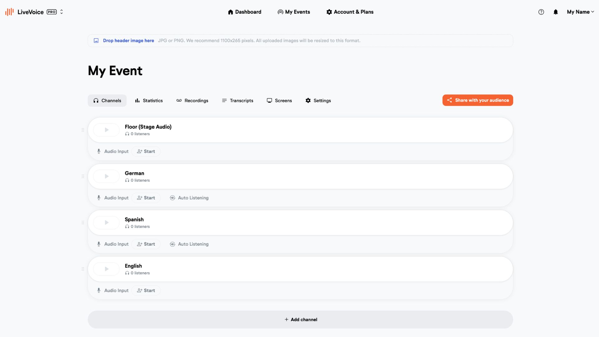The height and width of the screenshot is (337, 599).
Task: Click the help question mark icon
Action: [541, 12]
